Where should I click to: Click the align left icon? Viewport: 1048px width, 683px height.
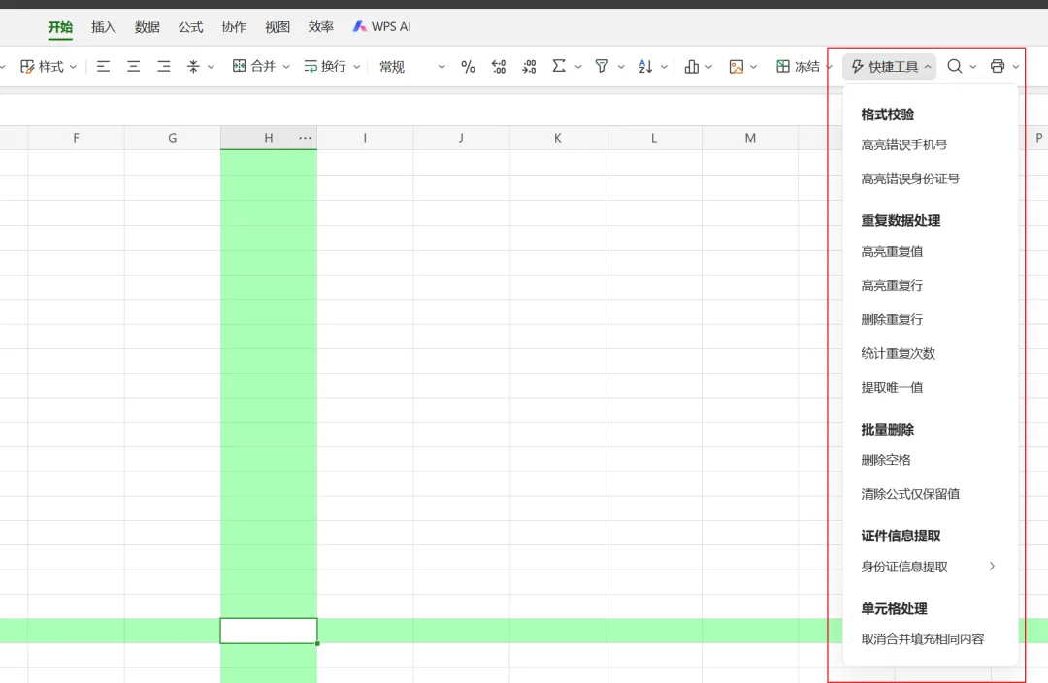click(x=103, y=66)
